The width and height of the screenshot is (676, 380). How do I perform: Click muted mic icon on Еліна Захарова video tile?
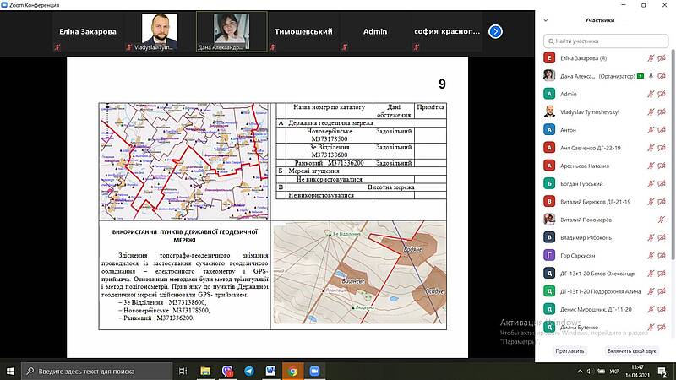tap(57, 47)
